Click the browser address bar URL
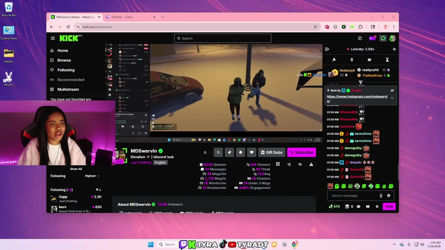This screenshot has width=445, height=250. point(97,27)
